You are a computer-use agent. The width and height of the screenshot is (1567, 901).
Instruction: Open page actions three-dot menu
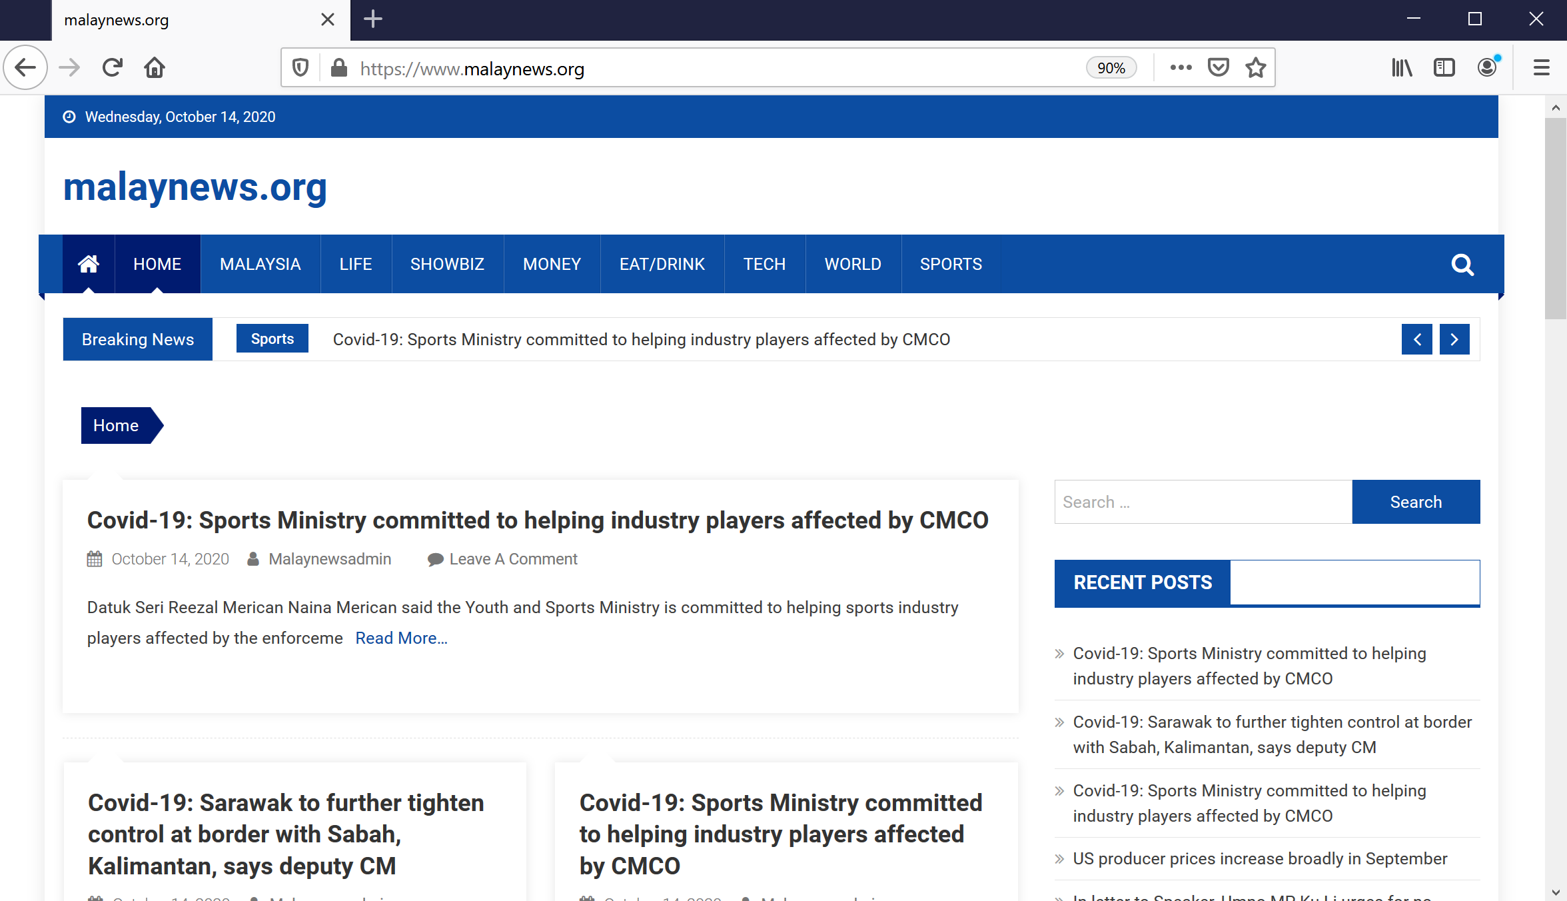pos(1181,67)
